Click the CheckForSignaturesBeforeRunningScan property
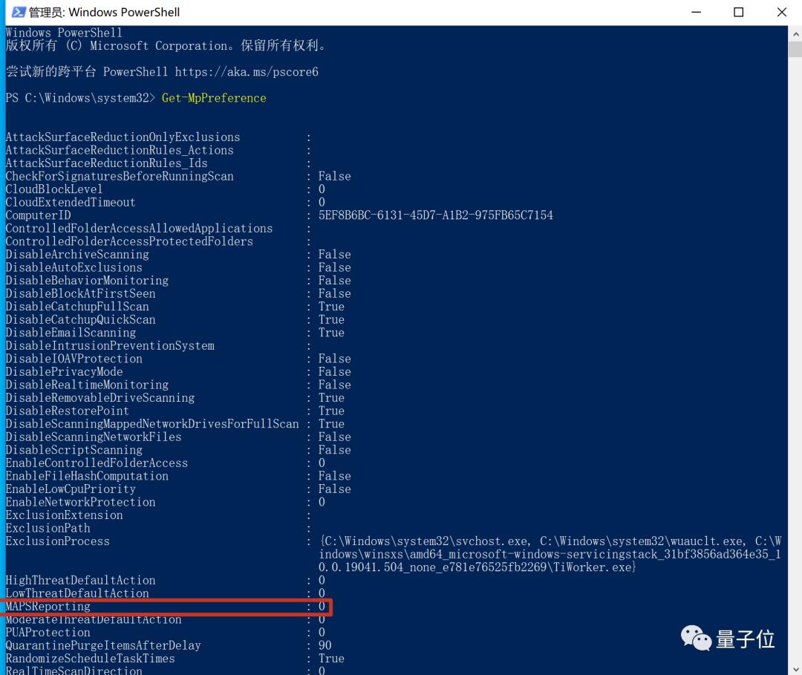802x675 pixels. (x=120, y=177)
